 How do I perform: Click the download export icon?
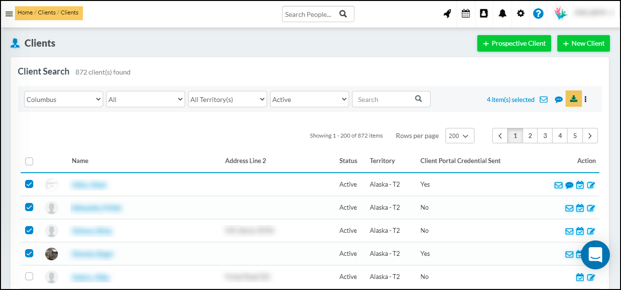point(573,99)
